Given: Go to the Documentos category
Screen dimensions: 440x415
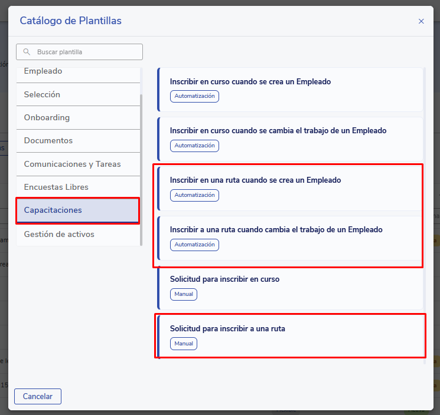Looking at the screenshot, I should click(78, 140).
